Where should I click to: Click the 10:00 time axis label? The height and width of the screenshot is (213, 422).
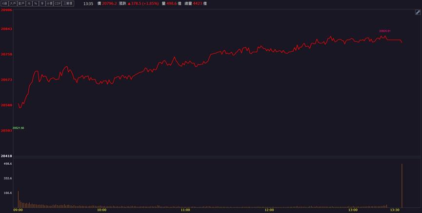102,210
